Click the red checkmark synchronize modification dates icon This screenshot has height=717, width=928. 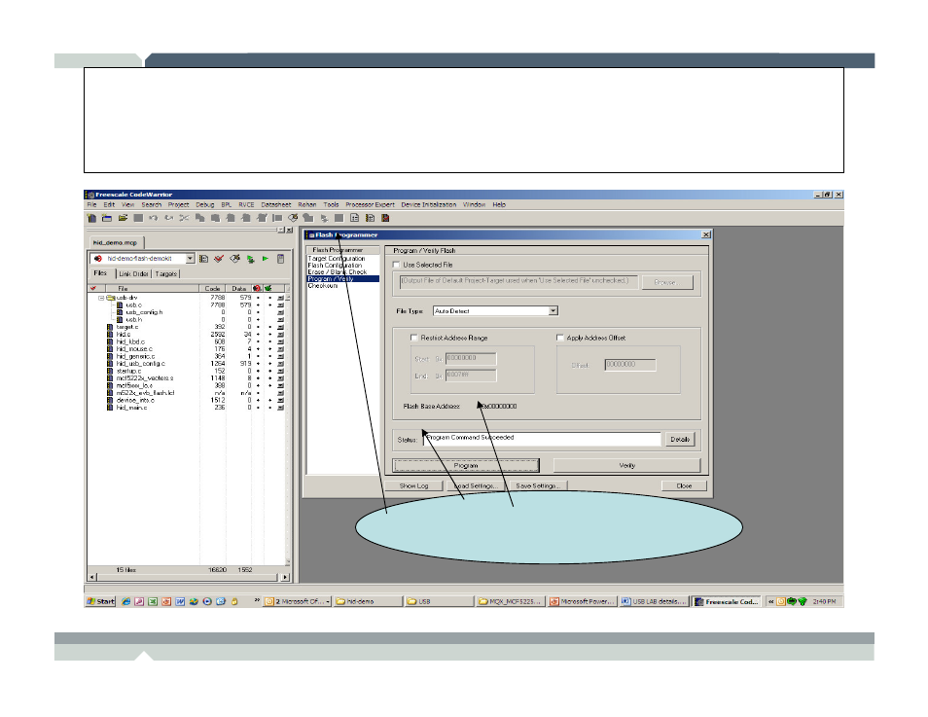[219, 259]
